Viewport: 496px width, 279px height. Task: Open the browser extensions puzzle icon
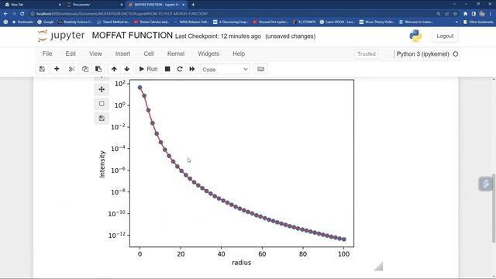pyautogui.click(x=465, y=14)
